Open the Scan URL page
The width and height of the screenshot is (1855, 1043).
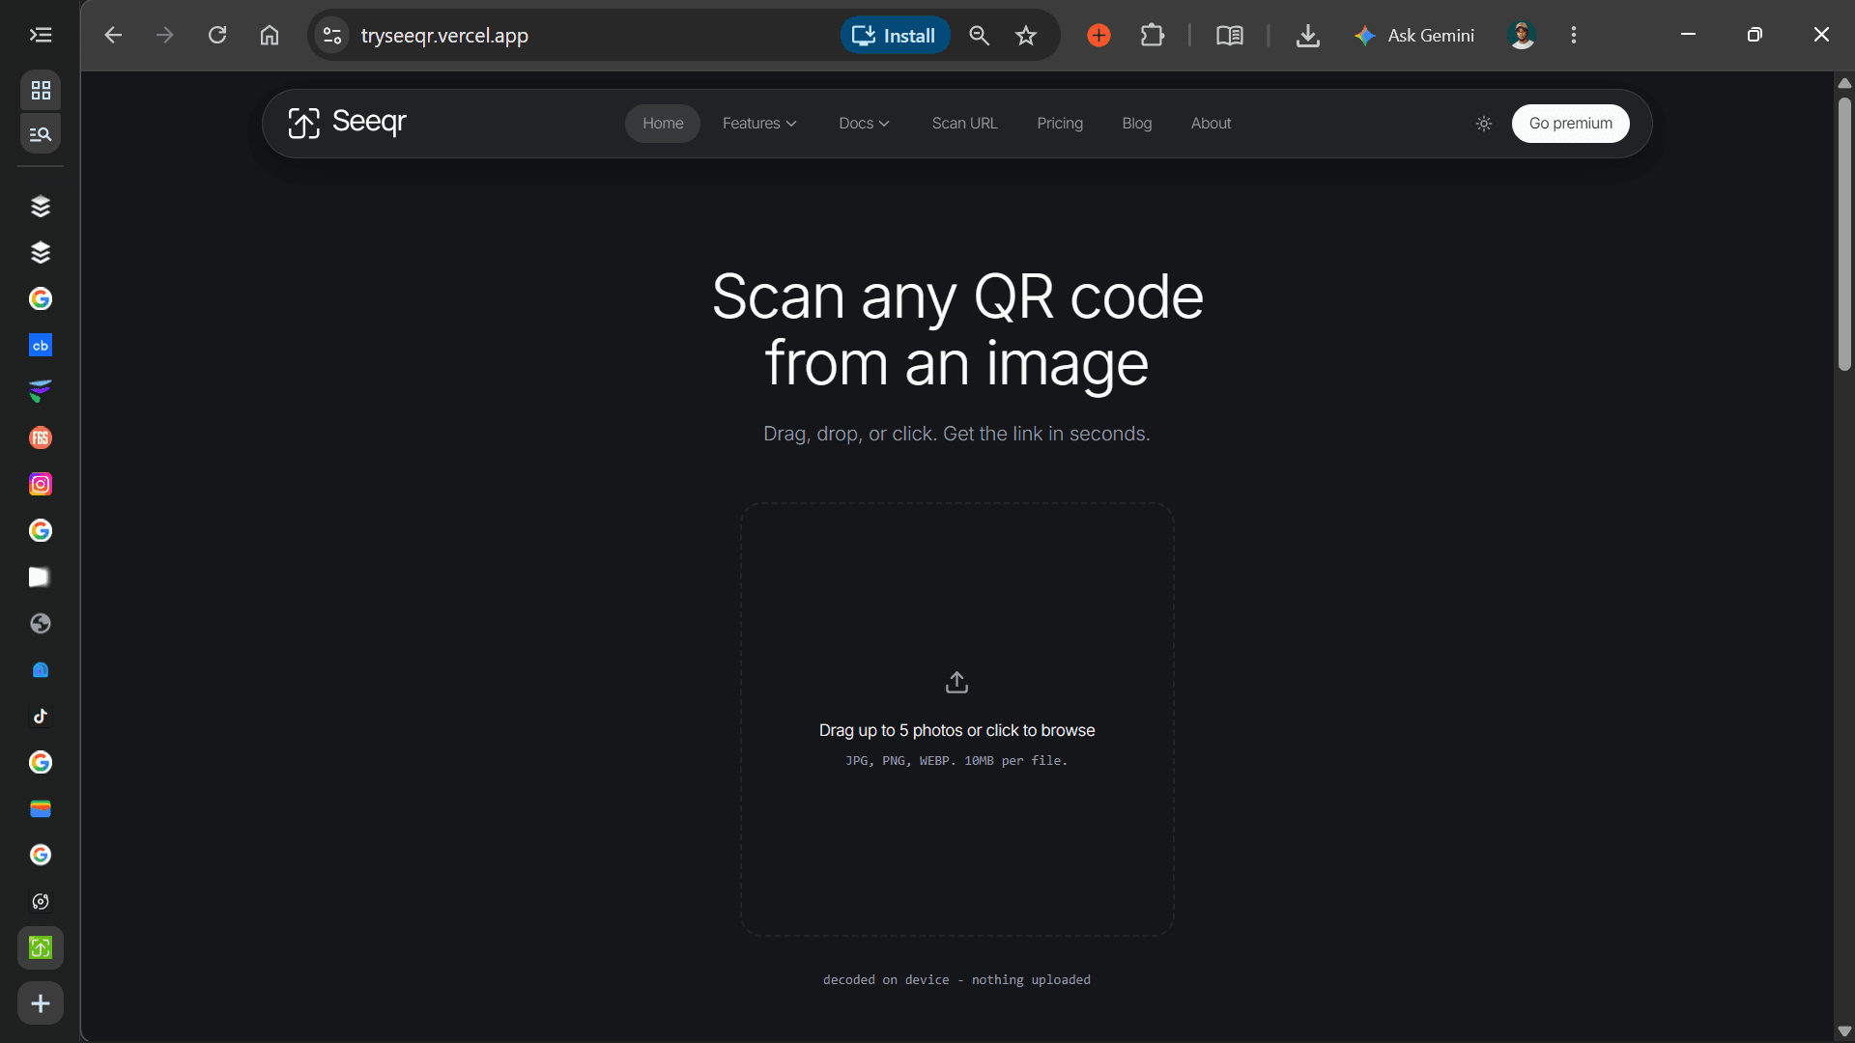964,124
